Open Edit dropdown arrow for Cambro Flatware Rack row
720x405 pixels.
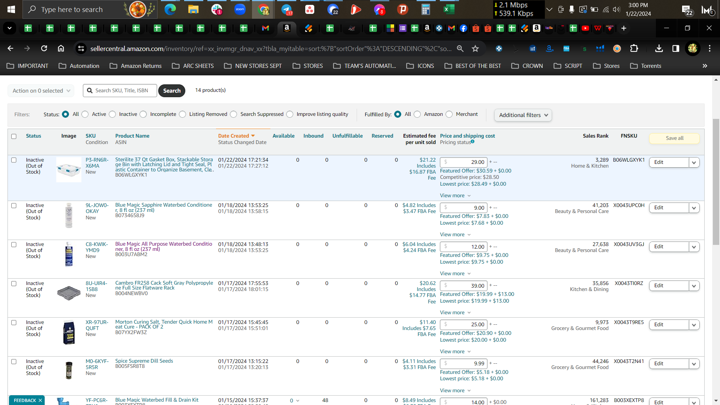tap(694, 286)
